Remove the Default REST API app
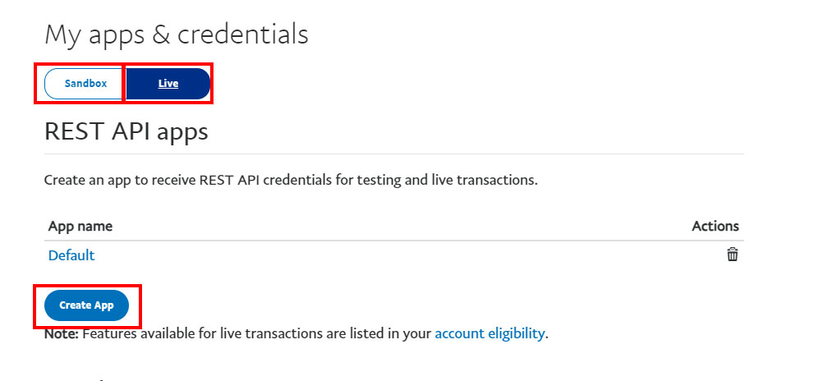831x381 pixels. tap(732, 255)
